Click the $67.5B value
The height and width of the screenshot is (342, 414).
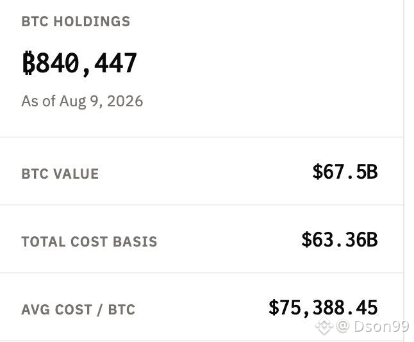345,172
